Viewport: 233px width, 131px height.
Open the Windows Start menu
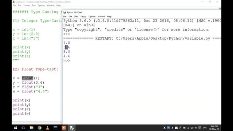(15, 128)
